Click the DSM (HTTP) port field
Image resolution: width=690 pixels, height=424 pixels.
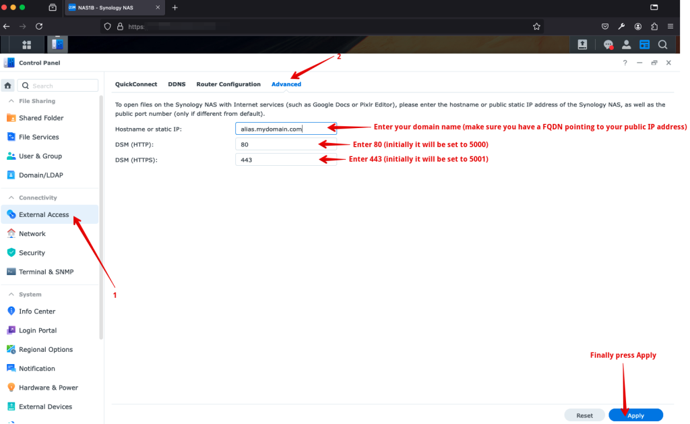point(286,144)
